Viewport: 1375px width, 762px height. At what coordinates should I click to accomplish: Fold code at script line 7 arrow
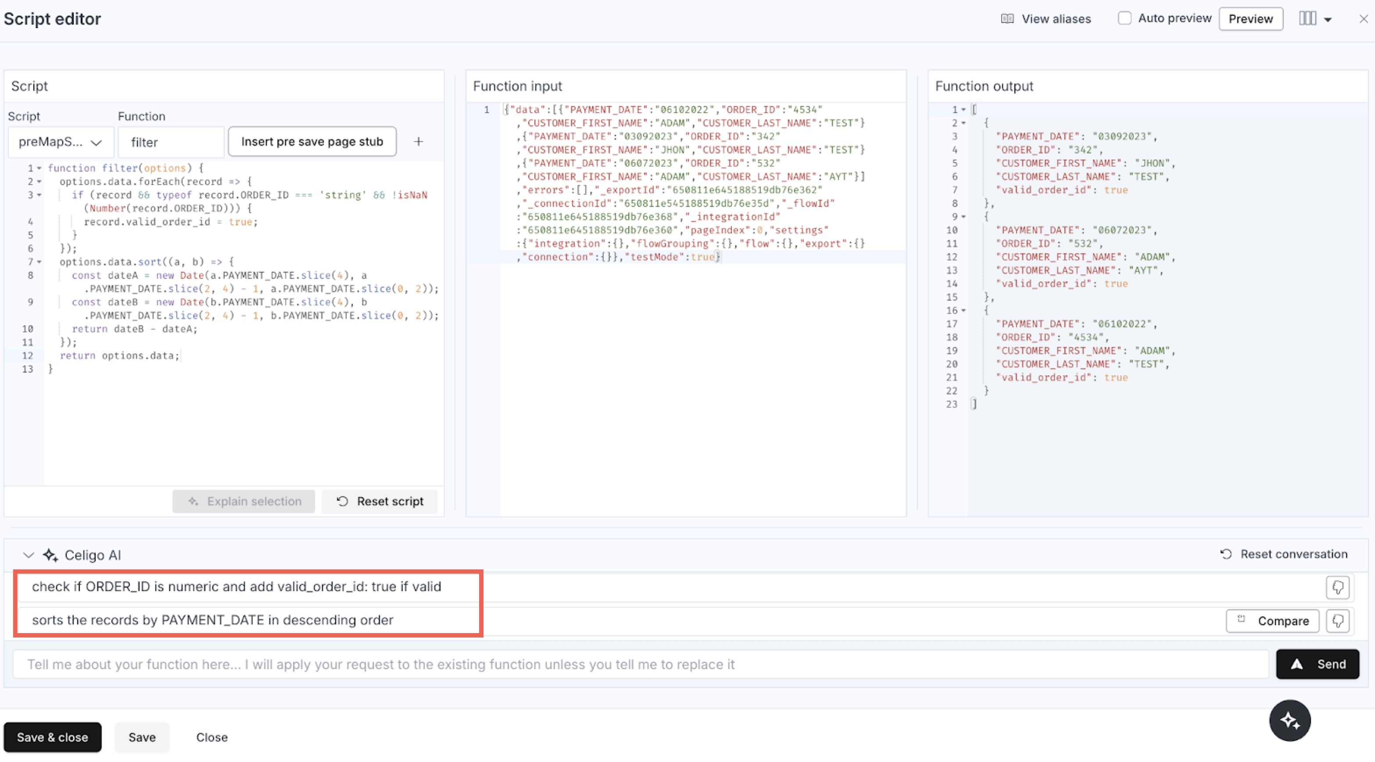click(39, 262)
